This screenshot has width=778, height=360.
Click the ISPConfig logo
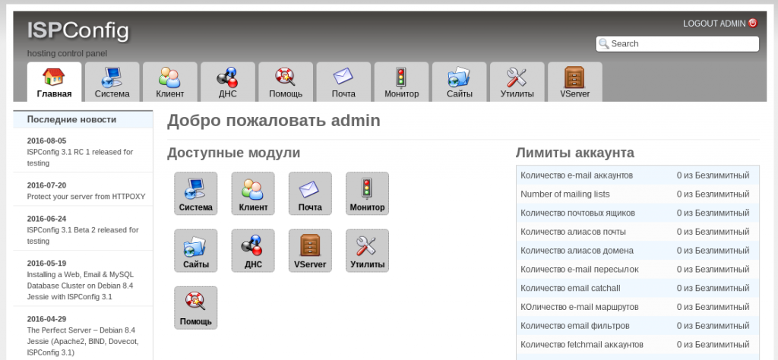[78, 30]
